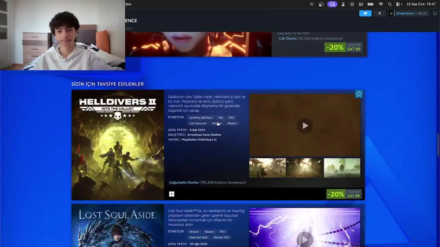Screen dimensions: 440x247
Task: Click the Windows platform icon
Action: 172,194
